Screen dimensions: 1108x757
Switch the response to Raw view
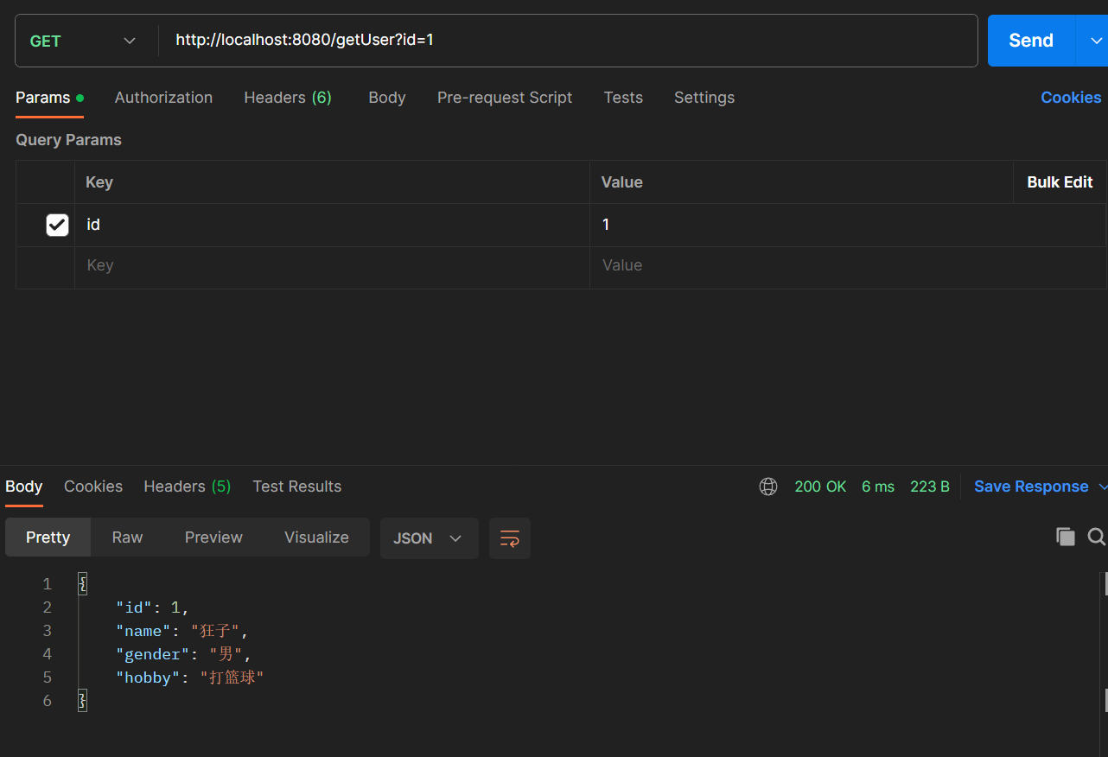tap(126, 537)
